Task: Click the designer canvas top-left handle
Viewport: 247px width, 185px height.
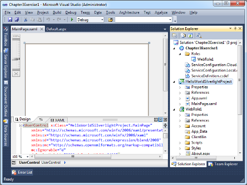Action: pos(24,43)
